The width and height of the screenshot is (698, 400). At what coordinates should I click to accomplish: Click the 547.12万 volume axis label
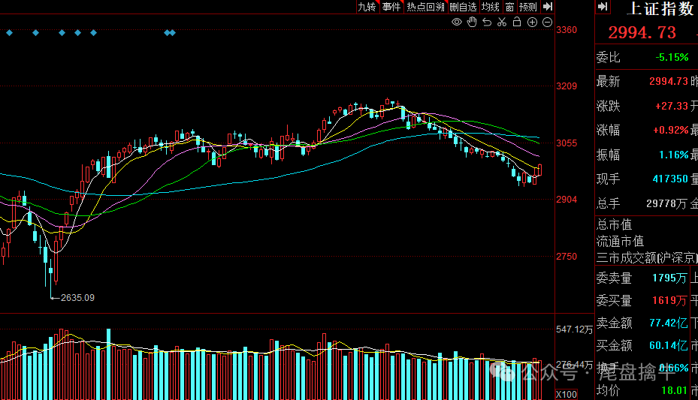[574, 329]
